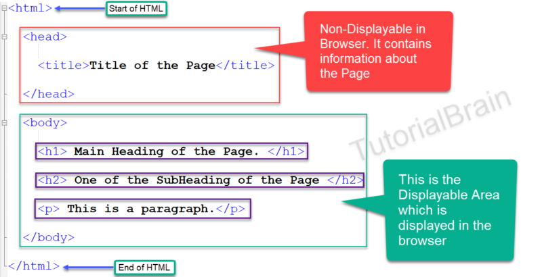Viewport: 542px width, 277px height.
Task: Select the opening <html> tag
Action: [30, 9]
